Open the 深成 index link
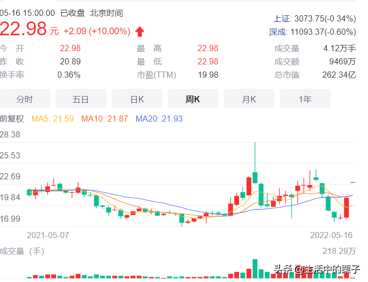Image resolution: width=368 pixels, height=282 pixels. point(277,32)
